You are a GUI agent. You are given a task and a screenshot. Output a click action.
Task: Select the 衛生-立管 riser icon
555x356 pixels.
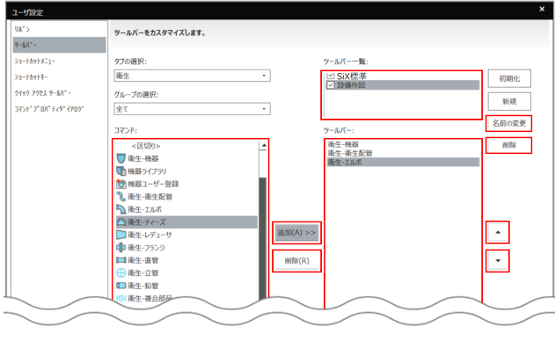[x=121, y=273]
